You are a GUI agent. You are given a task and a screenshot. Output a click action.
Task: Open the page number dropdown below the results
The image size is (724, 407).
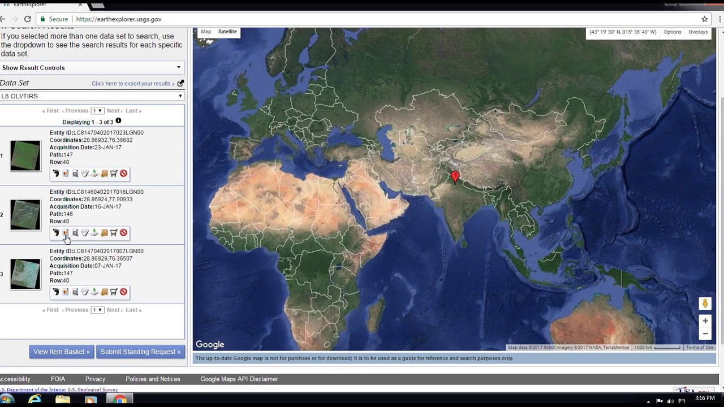97,310
